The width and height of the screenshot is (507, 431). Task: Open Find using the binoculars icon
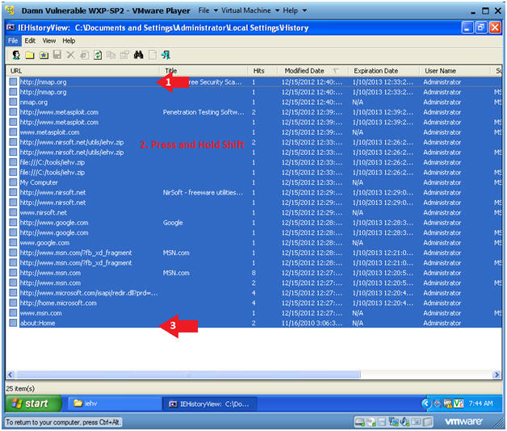(138, 55)
